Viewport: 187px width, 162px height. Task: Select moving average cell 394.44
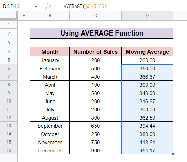click(147, 126)
